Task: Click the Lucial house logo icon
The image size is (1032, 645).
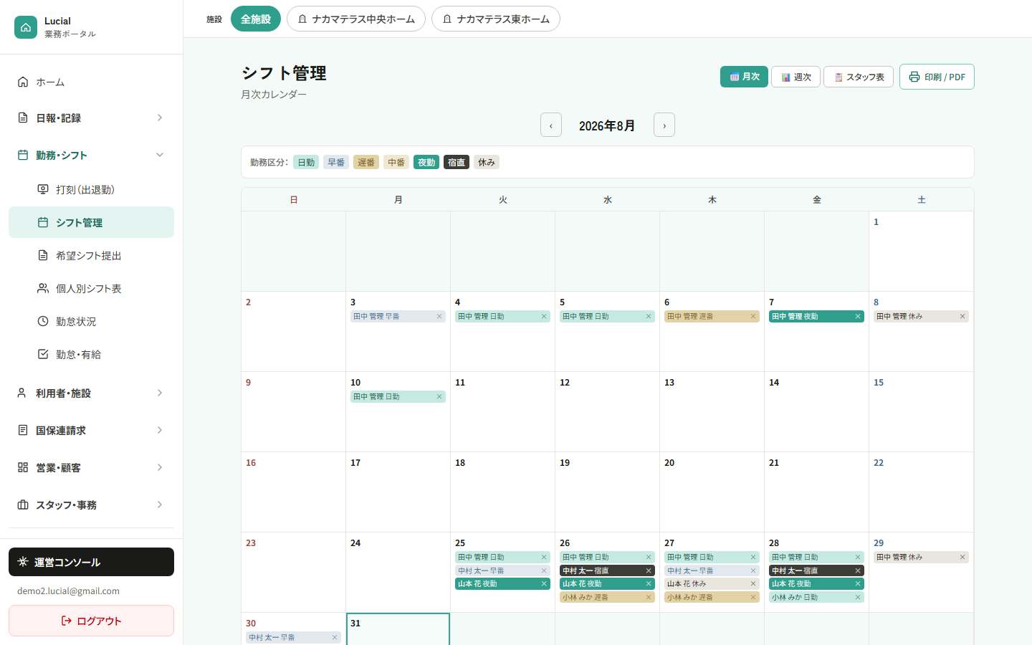Action: click(26, 27)
